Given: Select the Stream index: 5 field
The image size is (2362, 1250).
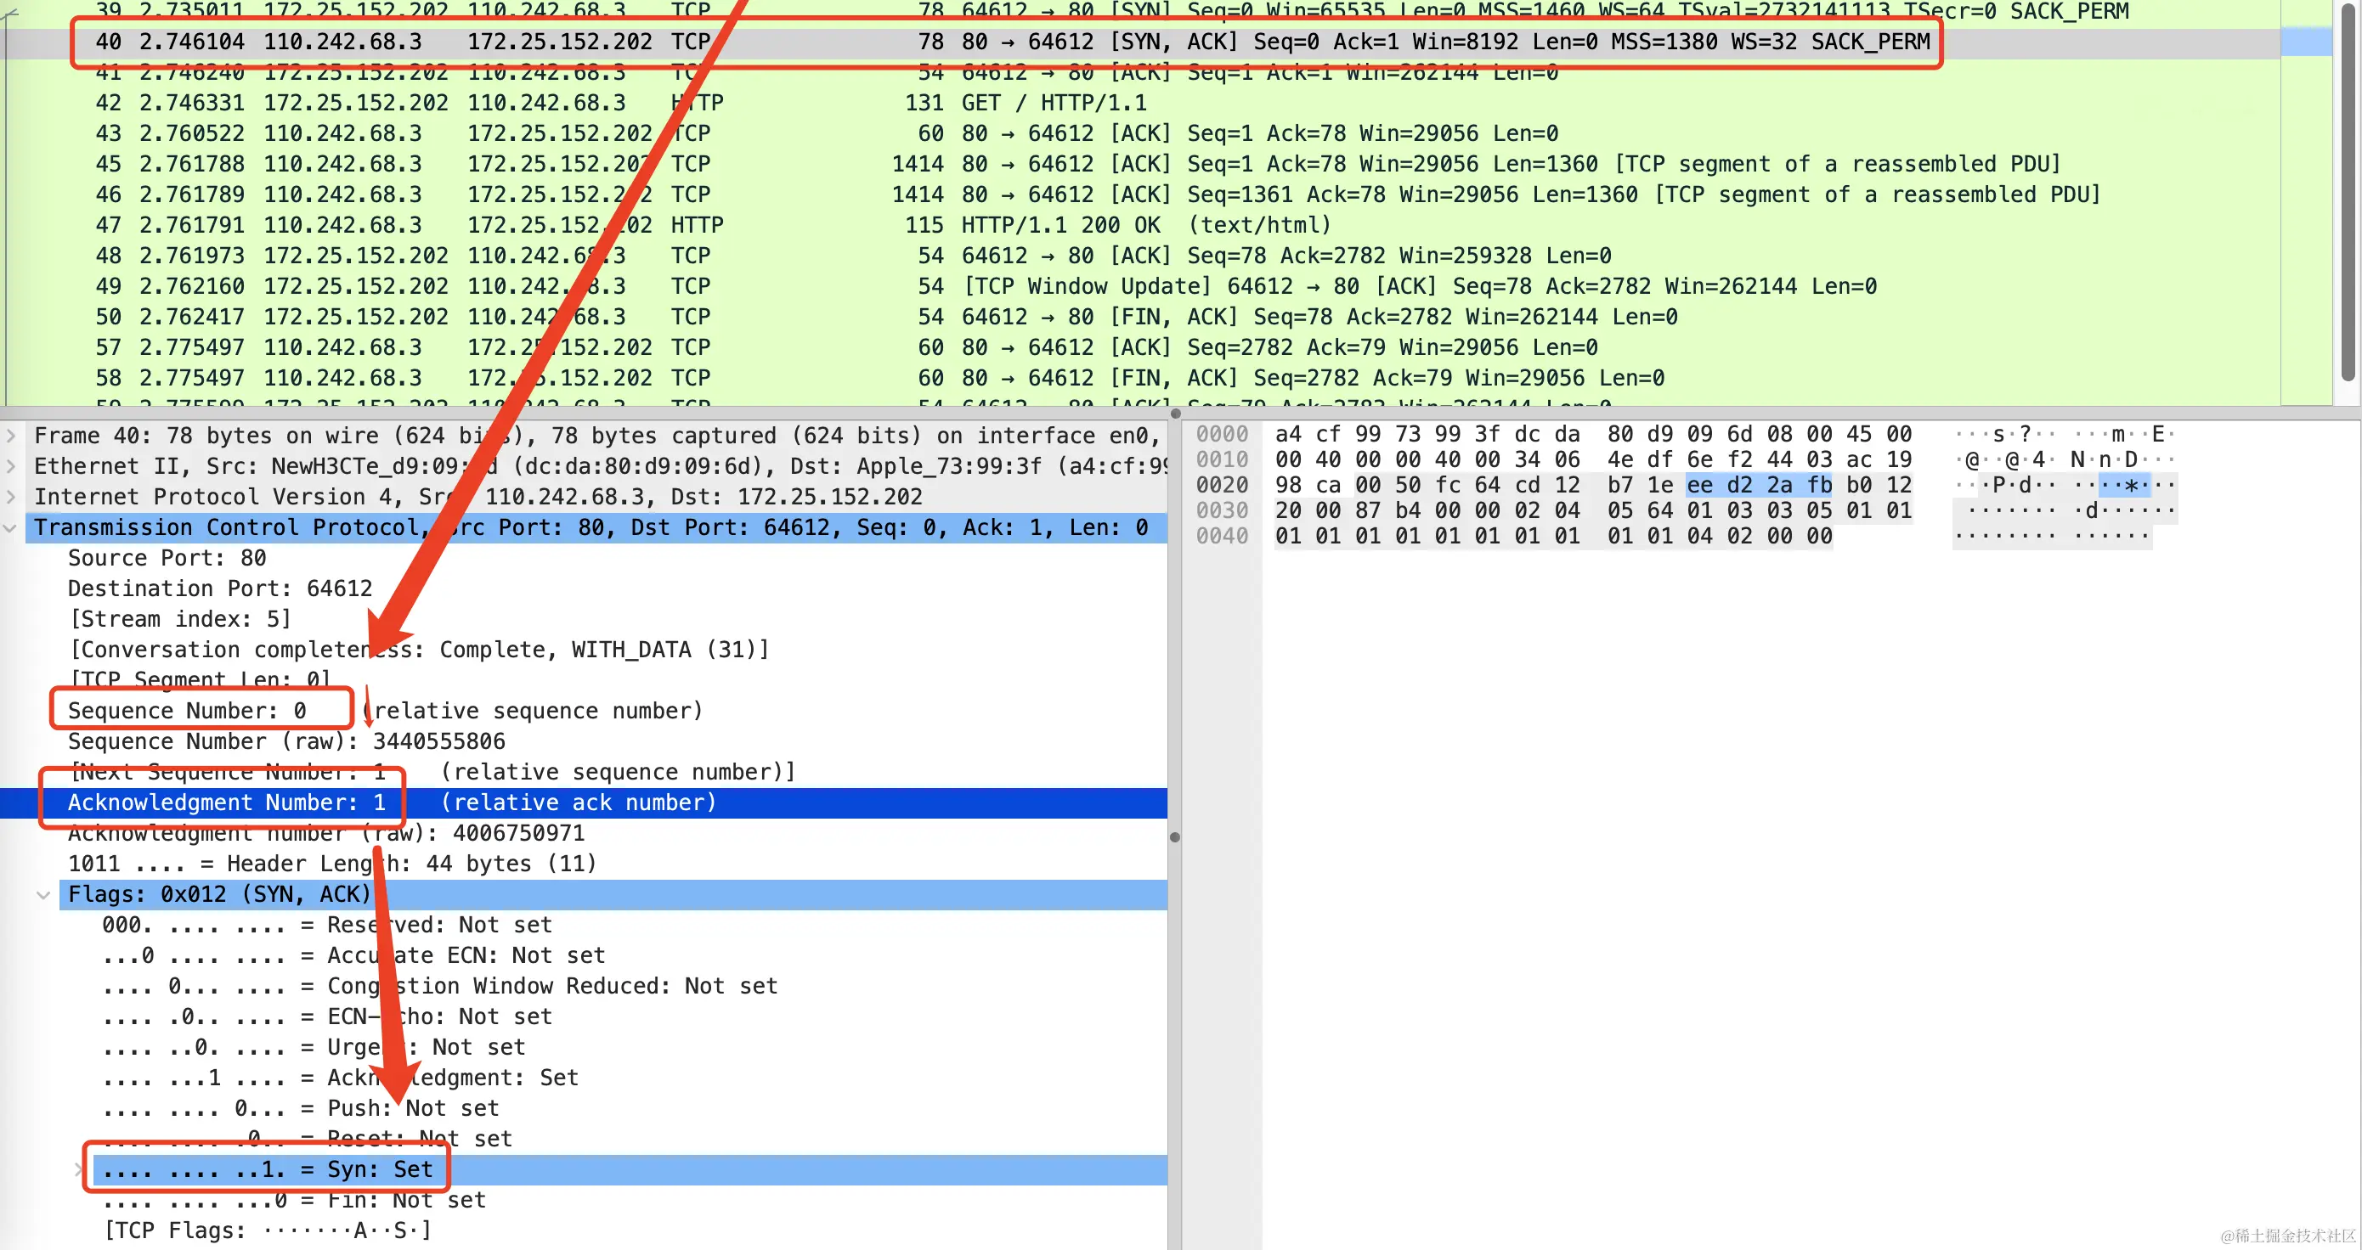Looking at the screenshot, I should [x=180, y=620].
